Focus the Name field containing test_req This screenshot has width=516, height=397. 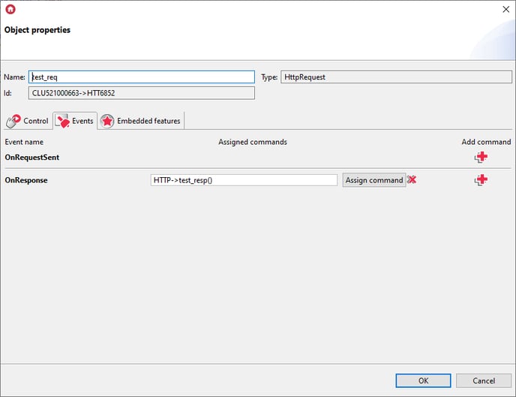(142, 77)
